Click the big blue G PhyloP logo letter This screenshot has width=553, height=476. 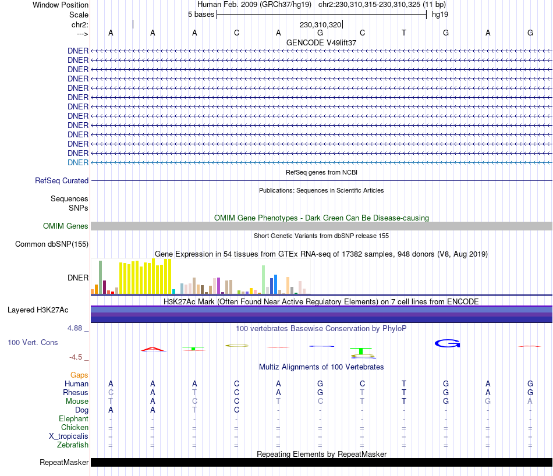click(x=447, y=343)
